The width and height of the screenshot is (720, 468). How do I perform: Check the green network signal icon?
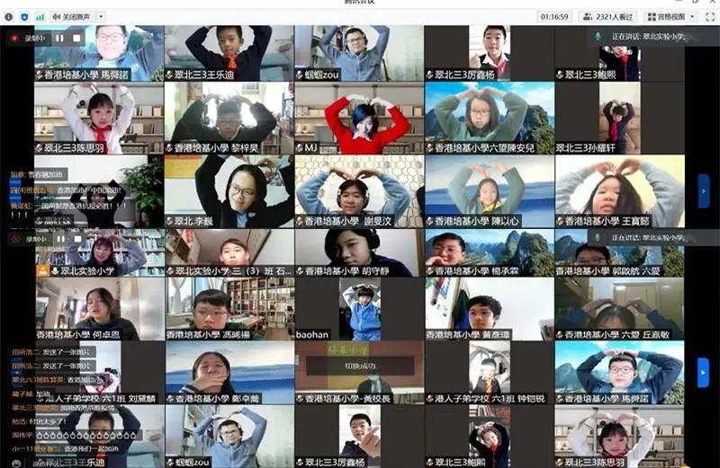click(x=39, y=16)
